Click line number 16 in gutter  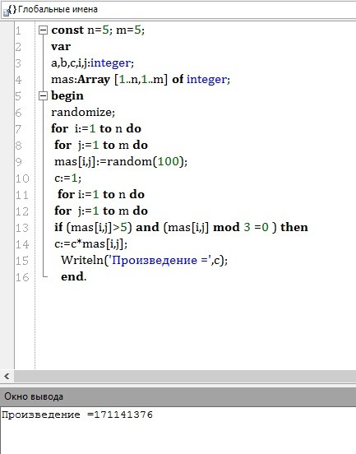tap(22, 277)
